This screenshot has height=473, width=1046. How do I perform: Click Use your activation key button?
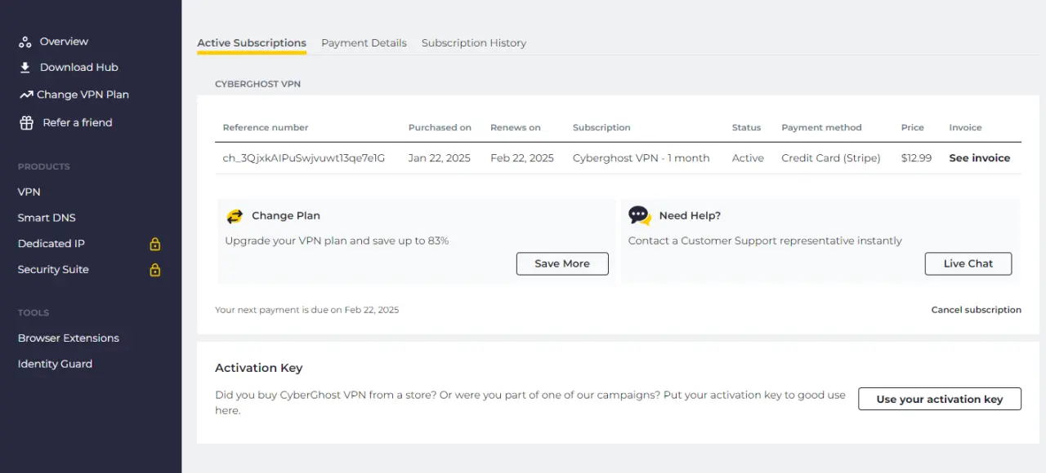coord(940,399)
